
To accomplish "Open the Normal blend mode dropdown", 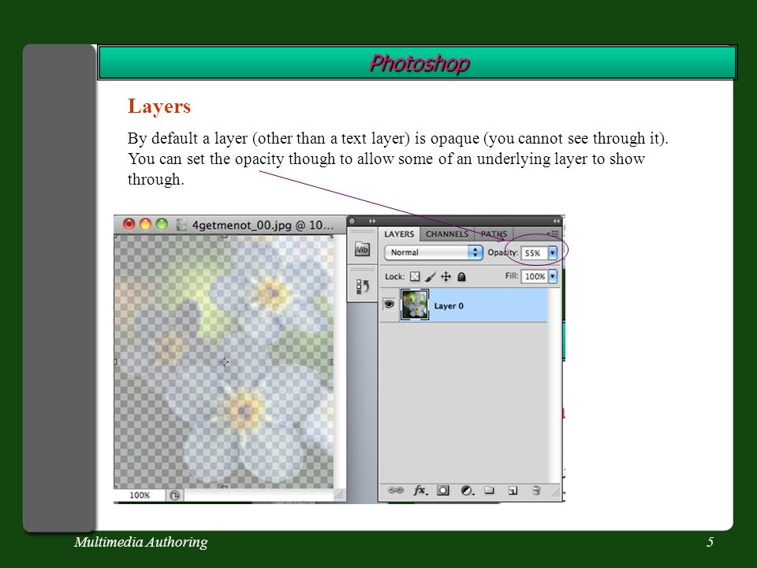I will coord(434,252).
